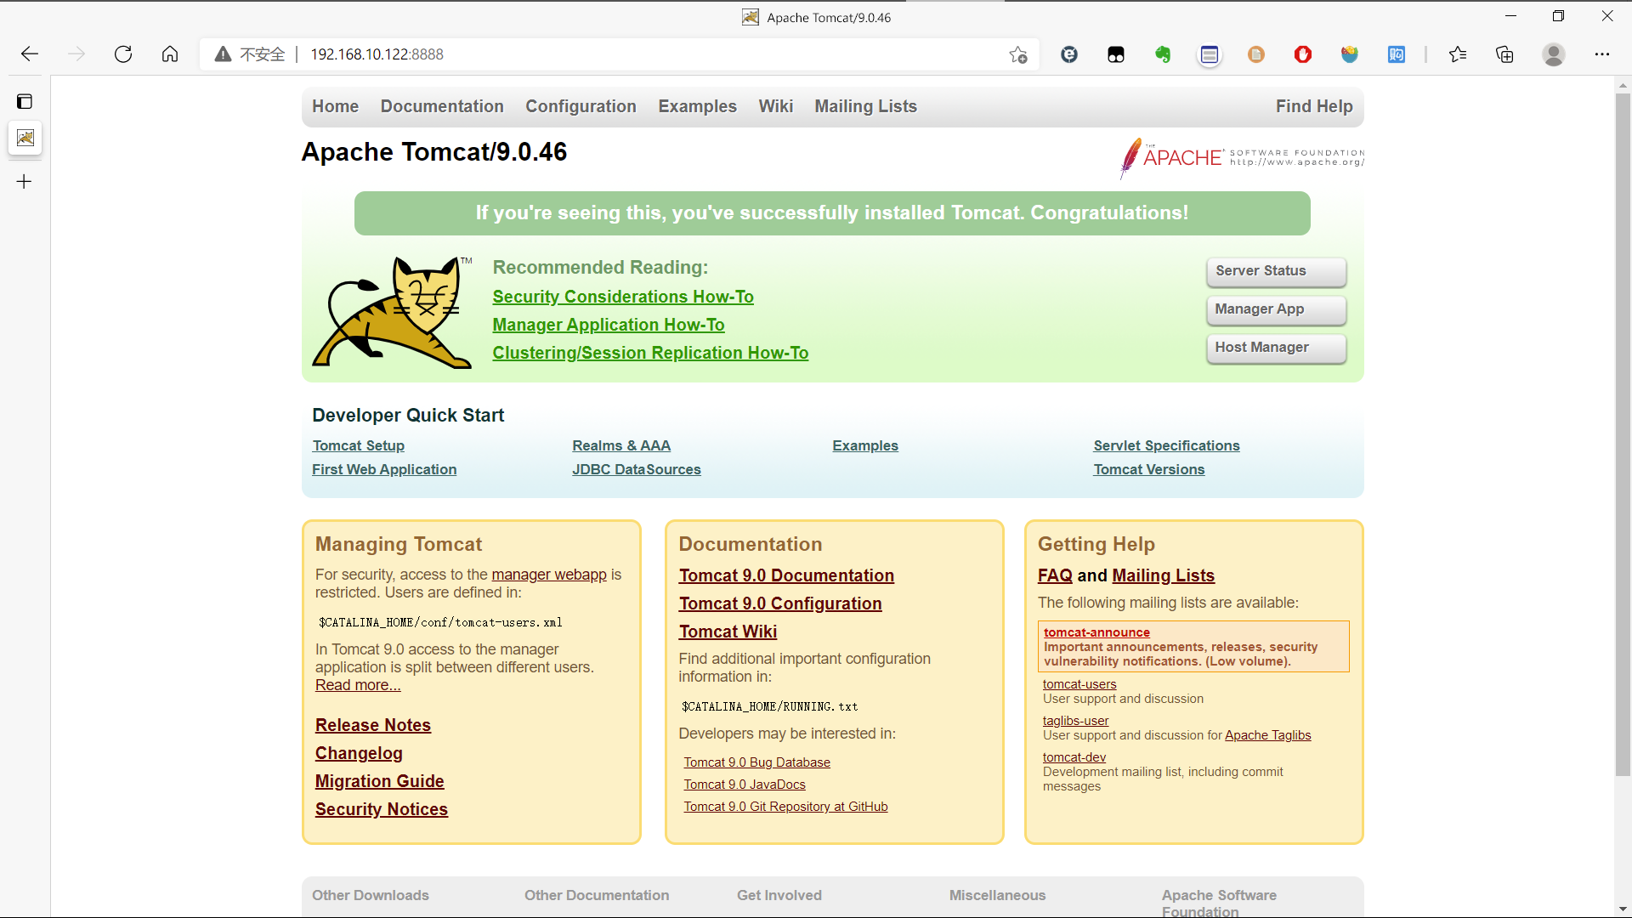This screenshot has width=1632, height=918.
Task: Open the Migration Guide link
Action: tap(380, 781)
